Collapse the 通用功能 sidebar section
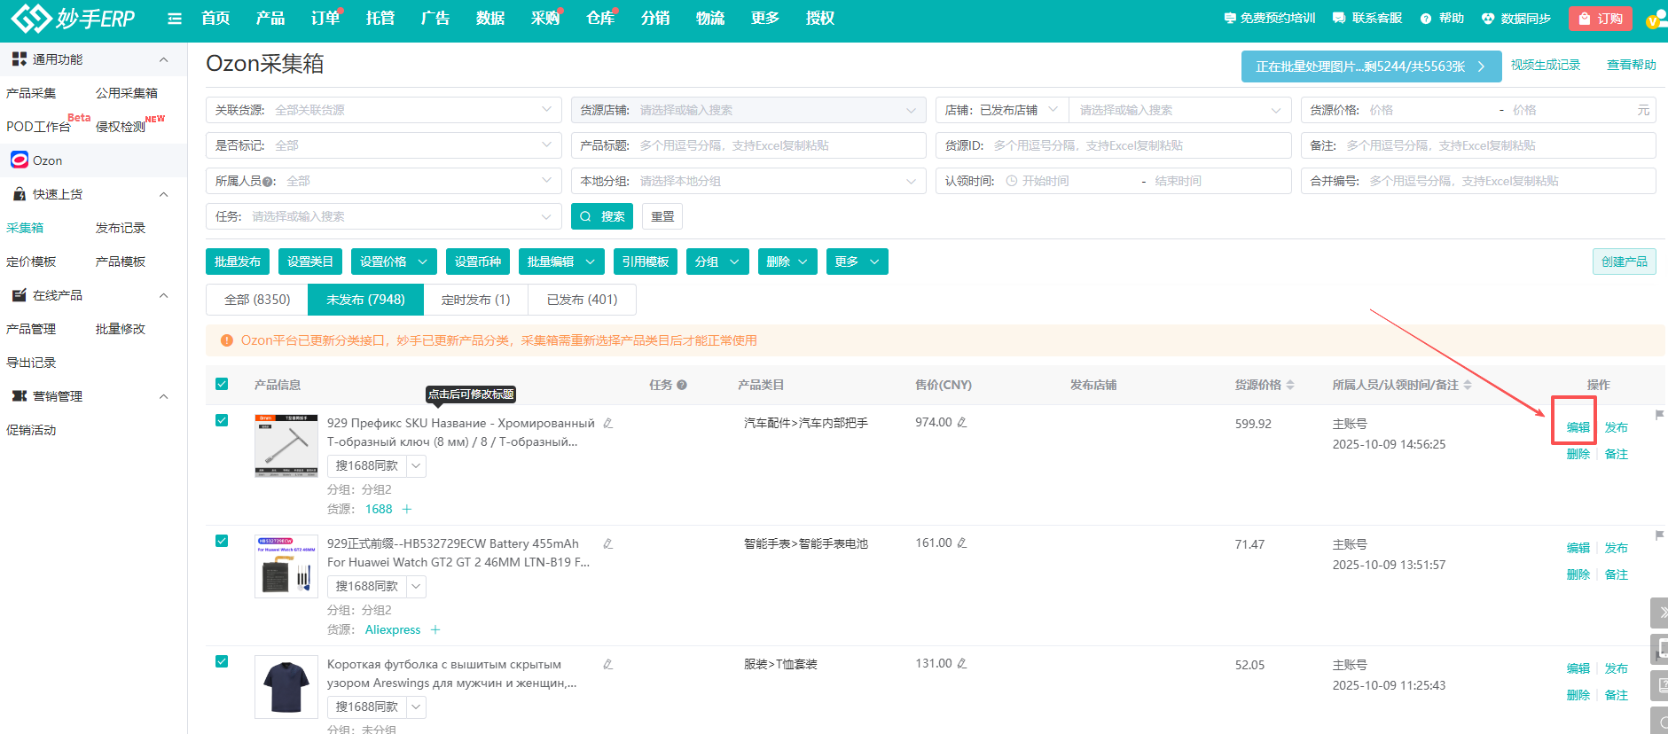Image resolution: width=1668 pixels, height=734 pixels. point(163,60)
